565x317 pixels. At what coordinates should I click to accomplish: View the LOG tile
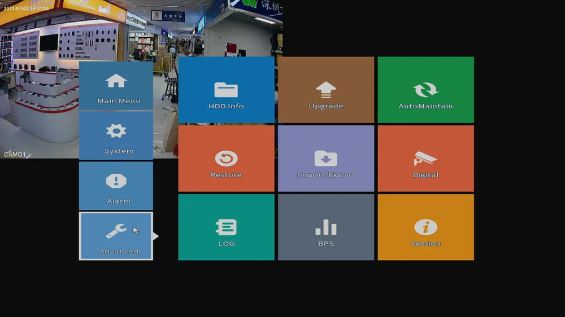[227, 227]
